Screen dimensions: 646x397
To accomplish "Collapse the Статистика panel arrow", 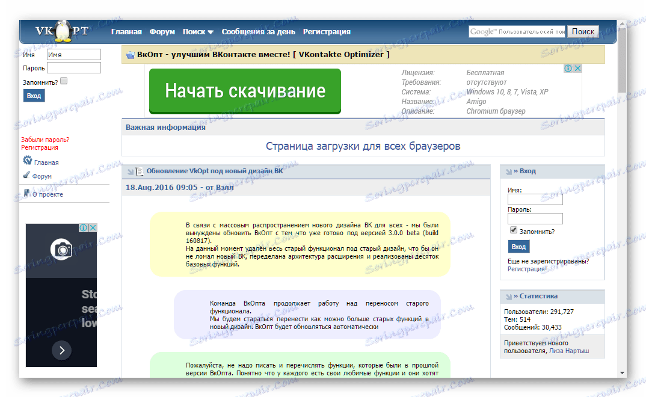I will tap(509, 297).
